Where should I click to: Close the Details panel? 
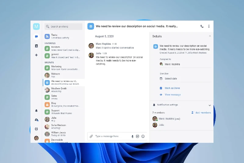[210, 36]
